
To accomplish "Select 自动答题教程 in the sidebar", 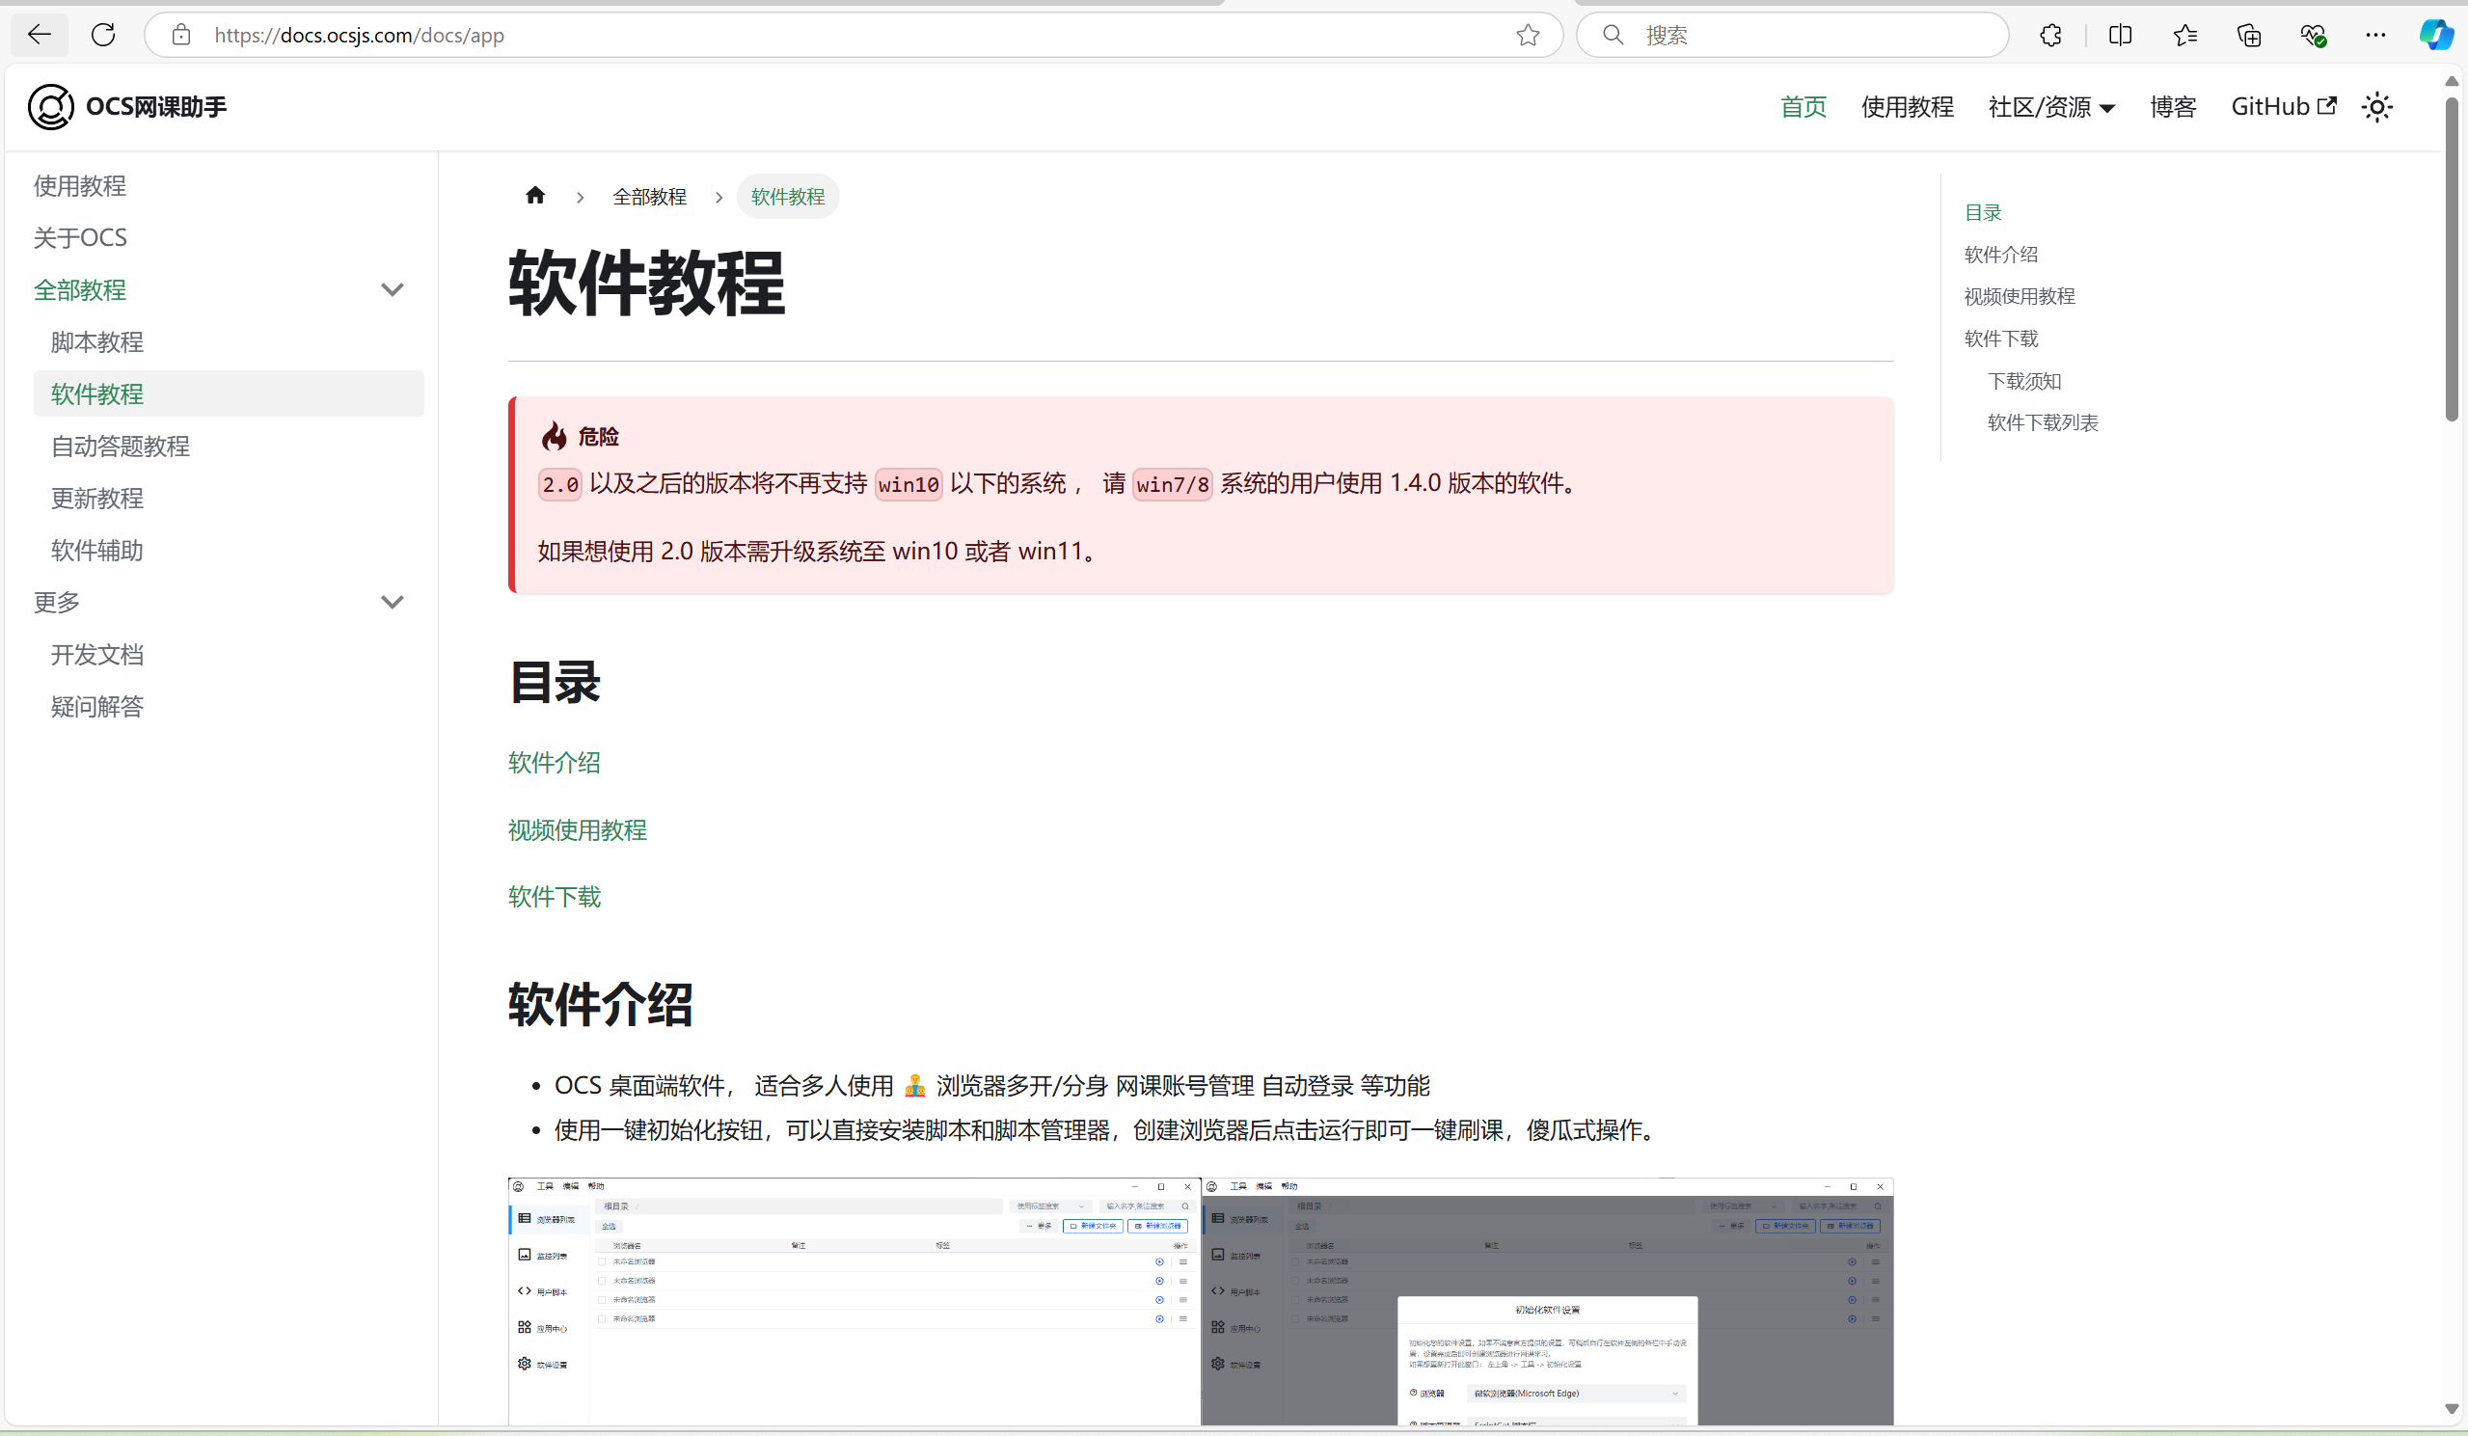I will click(x=121, y=447).
